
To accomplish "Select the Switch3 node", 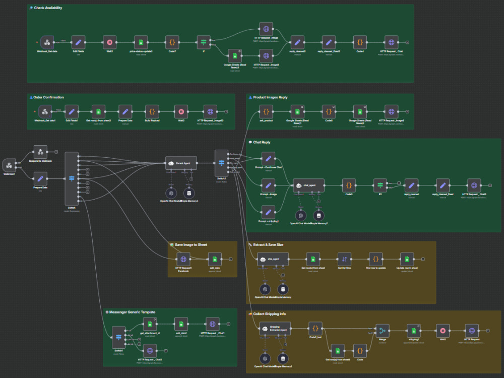I will click(x=221, y=163).
